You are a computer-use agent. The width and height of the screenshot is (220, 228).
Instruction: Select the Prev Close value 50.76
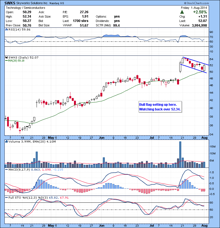tap(27, 26)
